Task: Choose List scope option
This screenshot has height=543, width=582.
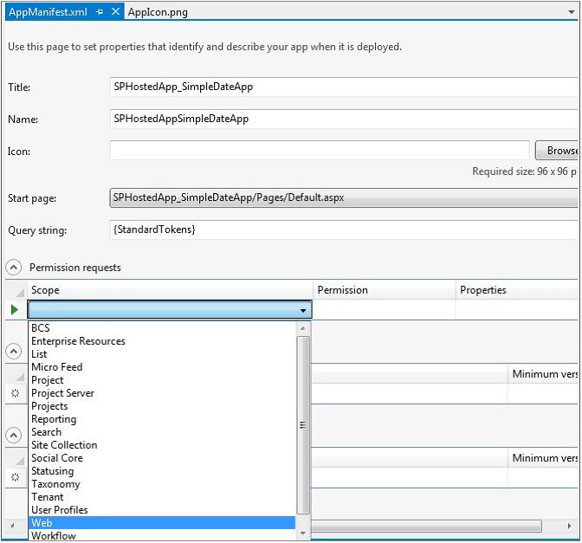Action: (162, 354)
